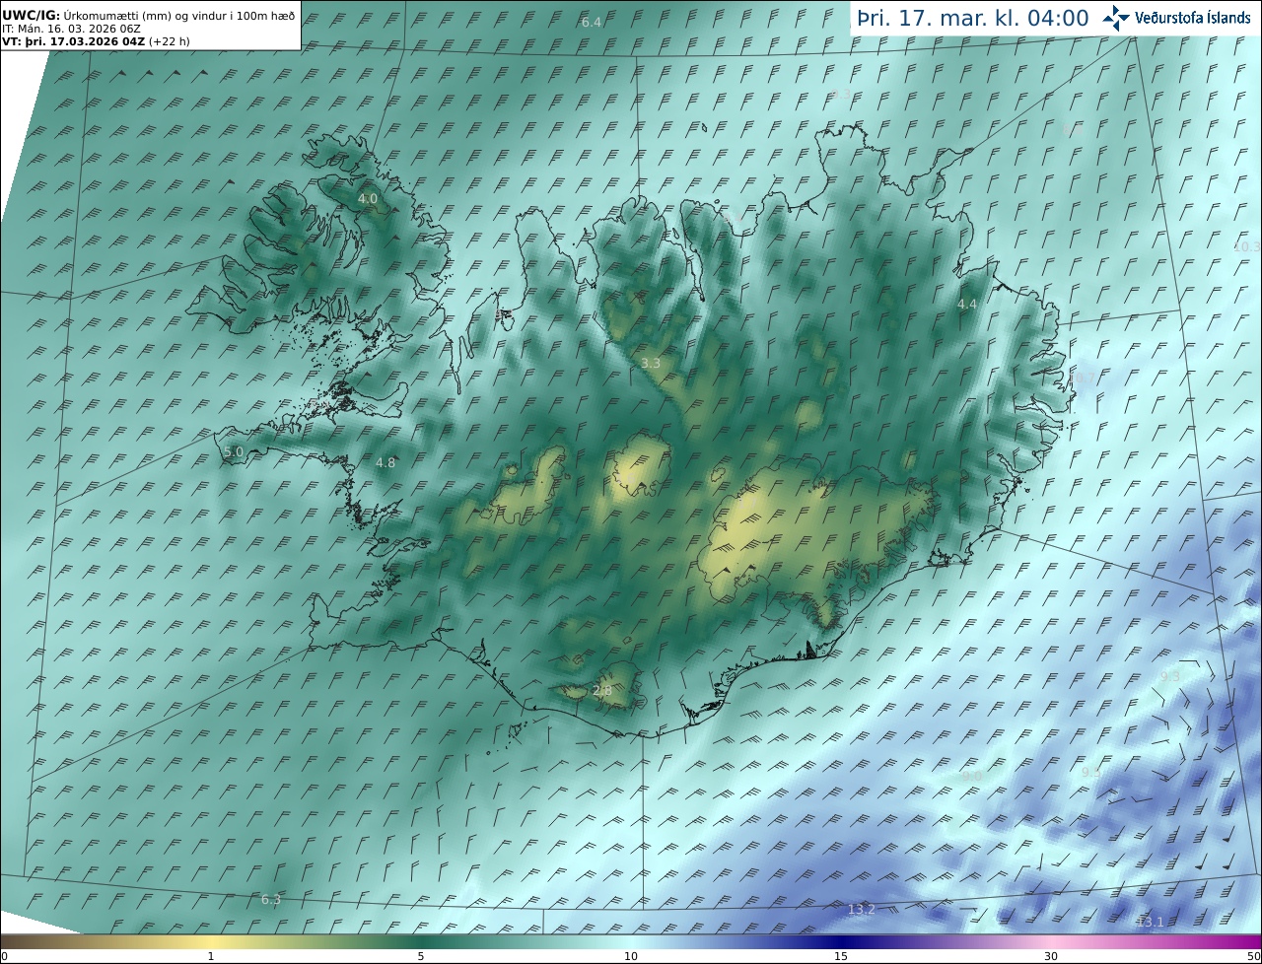Click the 6.4 value label at top
1262x964 pixels.
pos(592,22)
